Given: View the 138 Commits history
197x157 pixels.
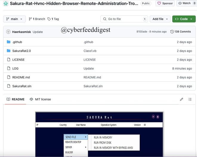Looking at the screenshot, I should click(x=181, y=32).
